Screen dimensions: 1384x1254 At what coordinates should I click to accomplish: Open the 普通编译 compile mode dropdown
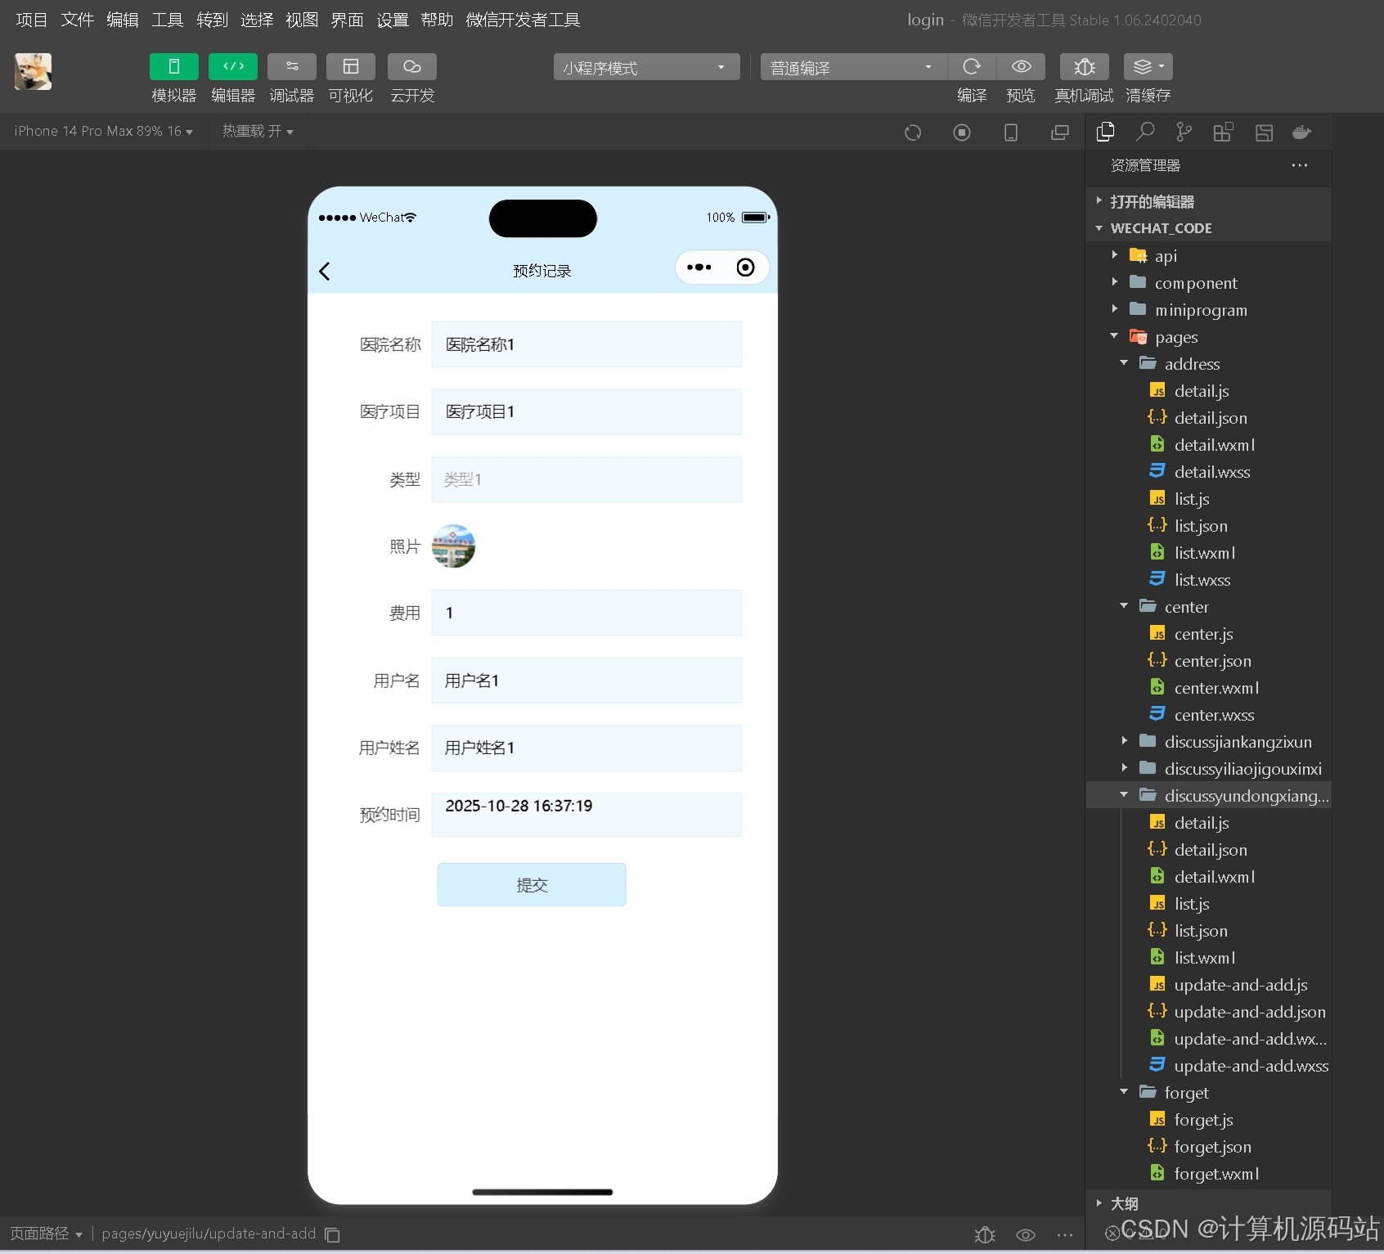coord(854,67)
